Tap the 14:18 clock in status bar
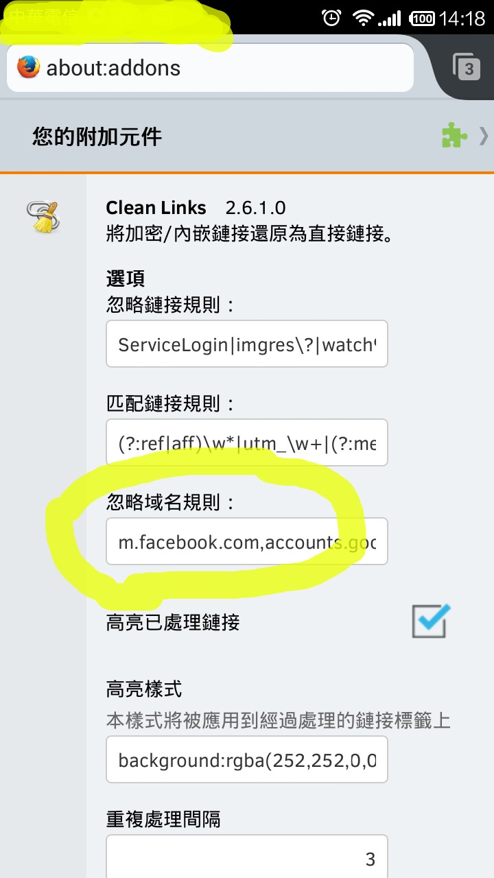This screenshot has width=494, height=878. (x=462, y=19)
